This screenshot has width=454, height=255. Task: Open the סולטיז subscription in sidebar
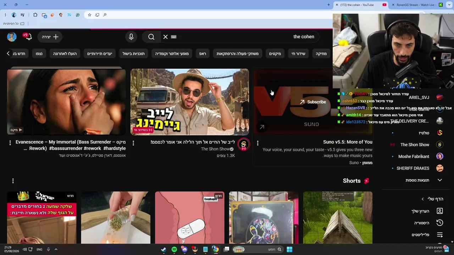point(417,133)
